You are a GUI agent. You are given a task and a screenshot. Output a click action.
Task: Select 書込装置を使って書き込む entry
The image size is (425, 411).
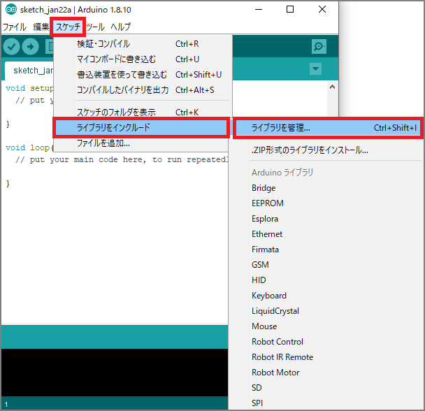click(x=143, y=75)
